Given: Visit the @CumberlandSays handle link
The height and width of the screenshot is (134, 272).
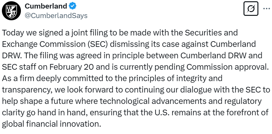Looking at the screenshot, I should 56,15.
